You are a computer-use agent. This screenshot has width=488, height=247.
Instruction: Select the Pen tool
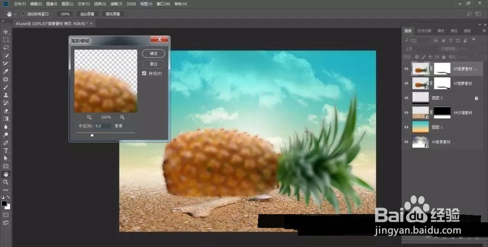click(x=5, y=143)
